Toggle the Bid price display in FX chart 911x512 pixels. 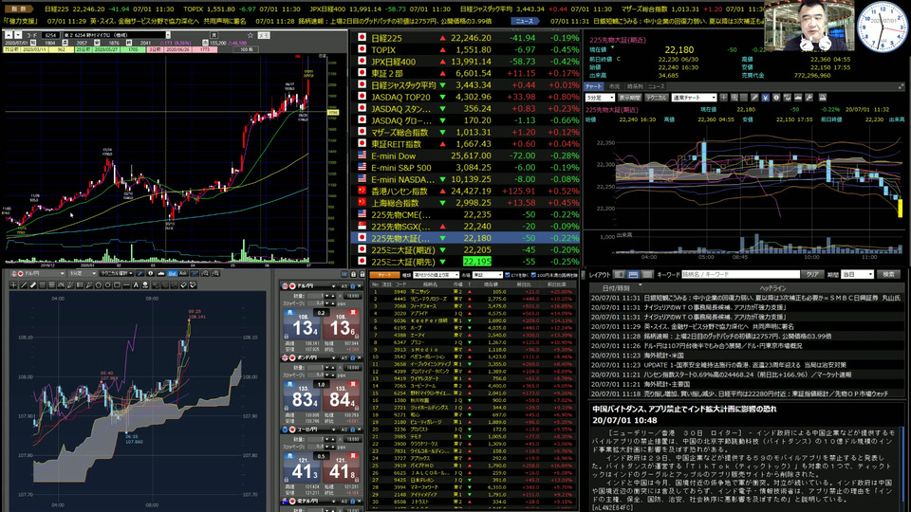[x=172, y=273]
